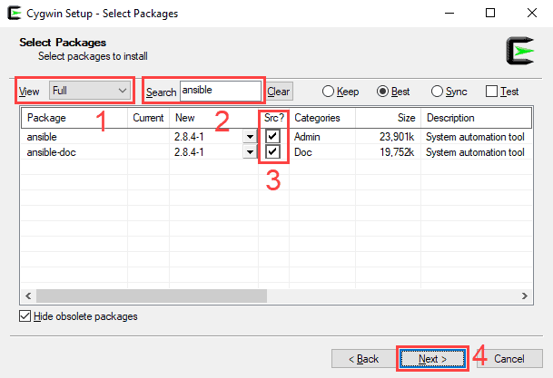Proceed with the Next button
Screen dimensions: 553x378
tap(433, 359)
